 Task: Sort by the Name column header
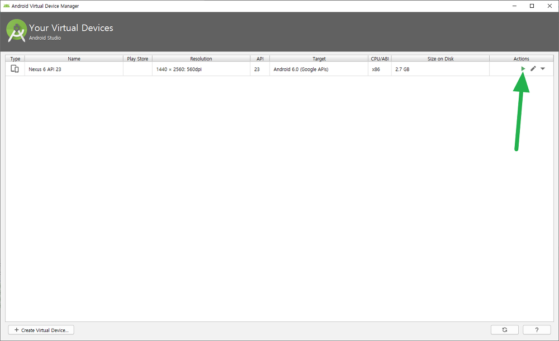[74, 59]
